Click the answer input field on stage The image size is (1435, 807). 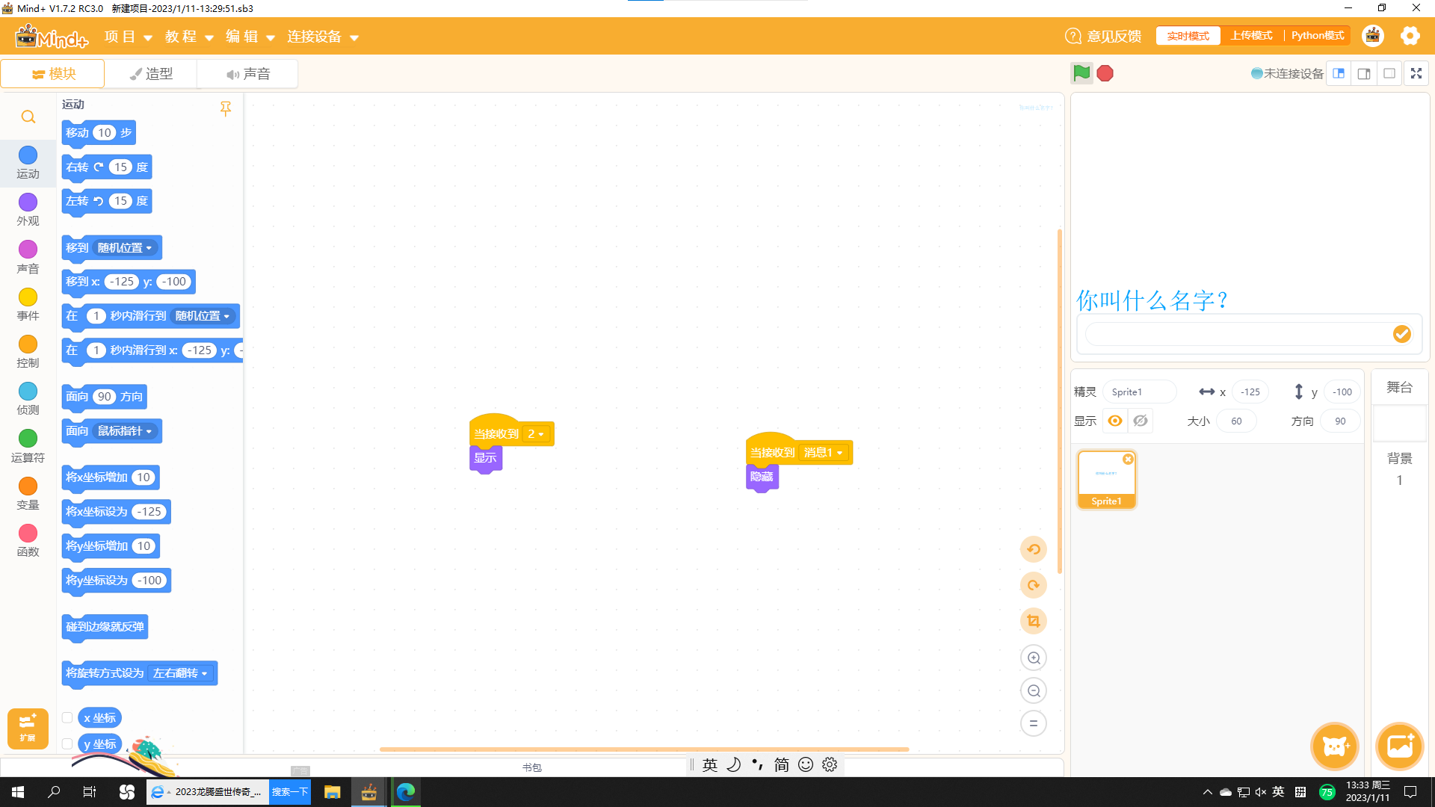point(1238,334)
